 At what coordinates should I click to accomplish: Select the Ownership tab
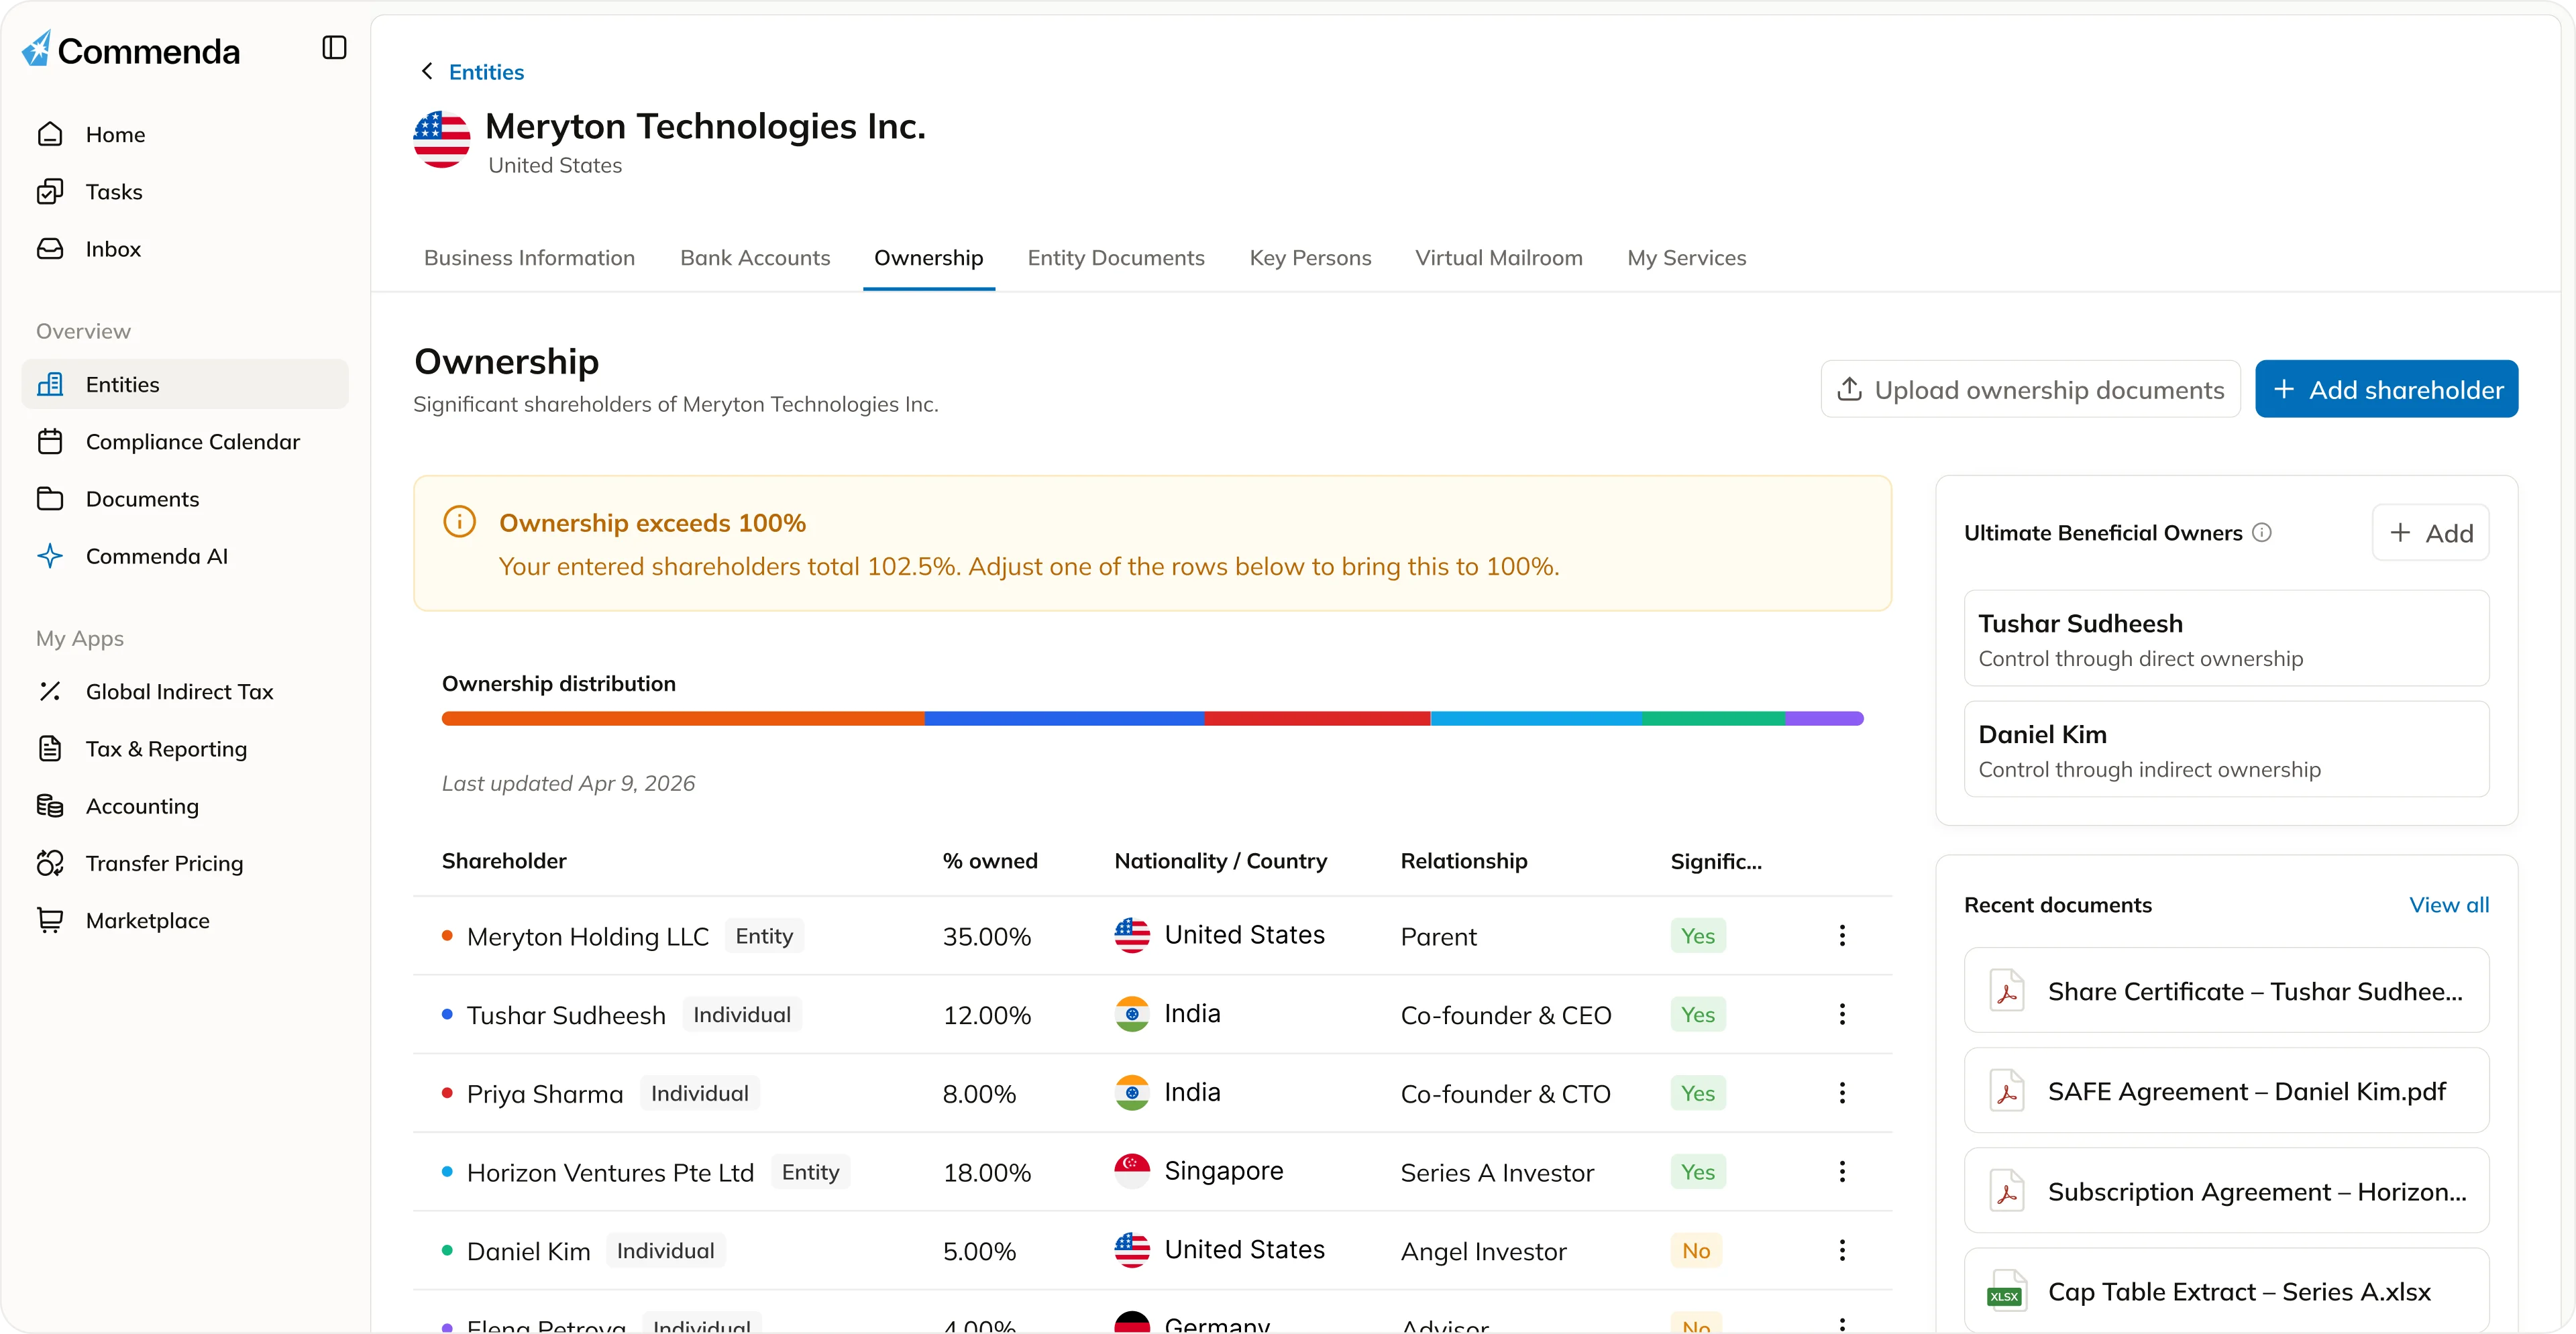coord(929,258)
